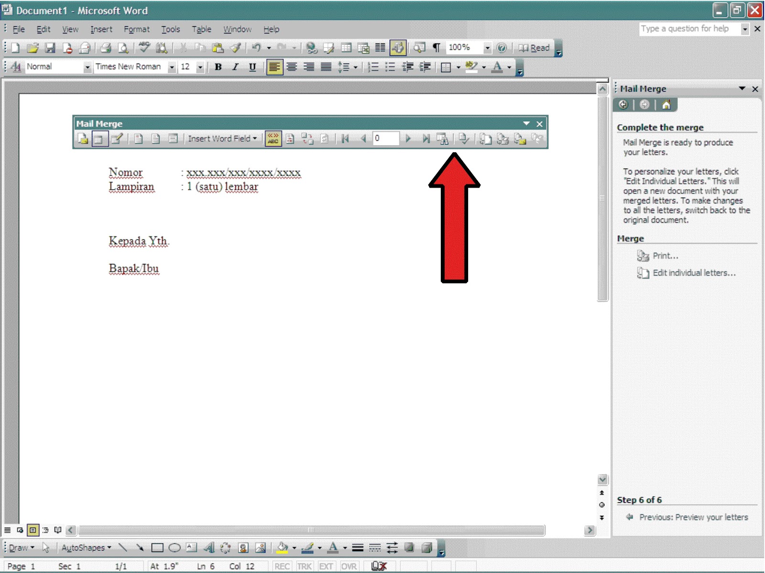Open the Draw menu in Drawing toolbar
This screenshot has width=765, height=573.
point(22,548)
